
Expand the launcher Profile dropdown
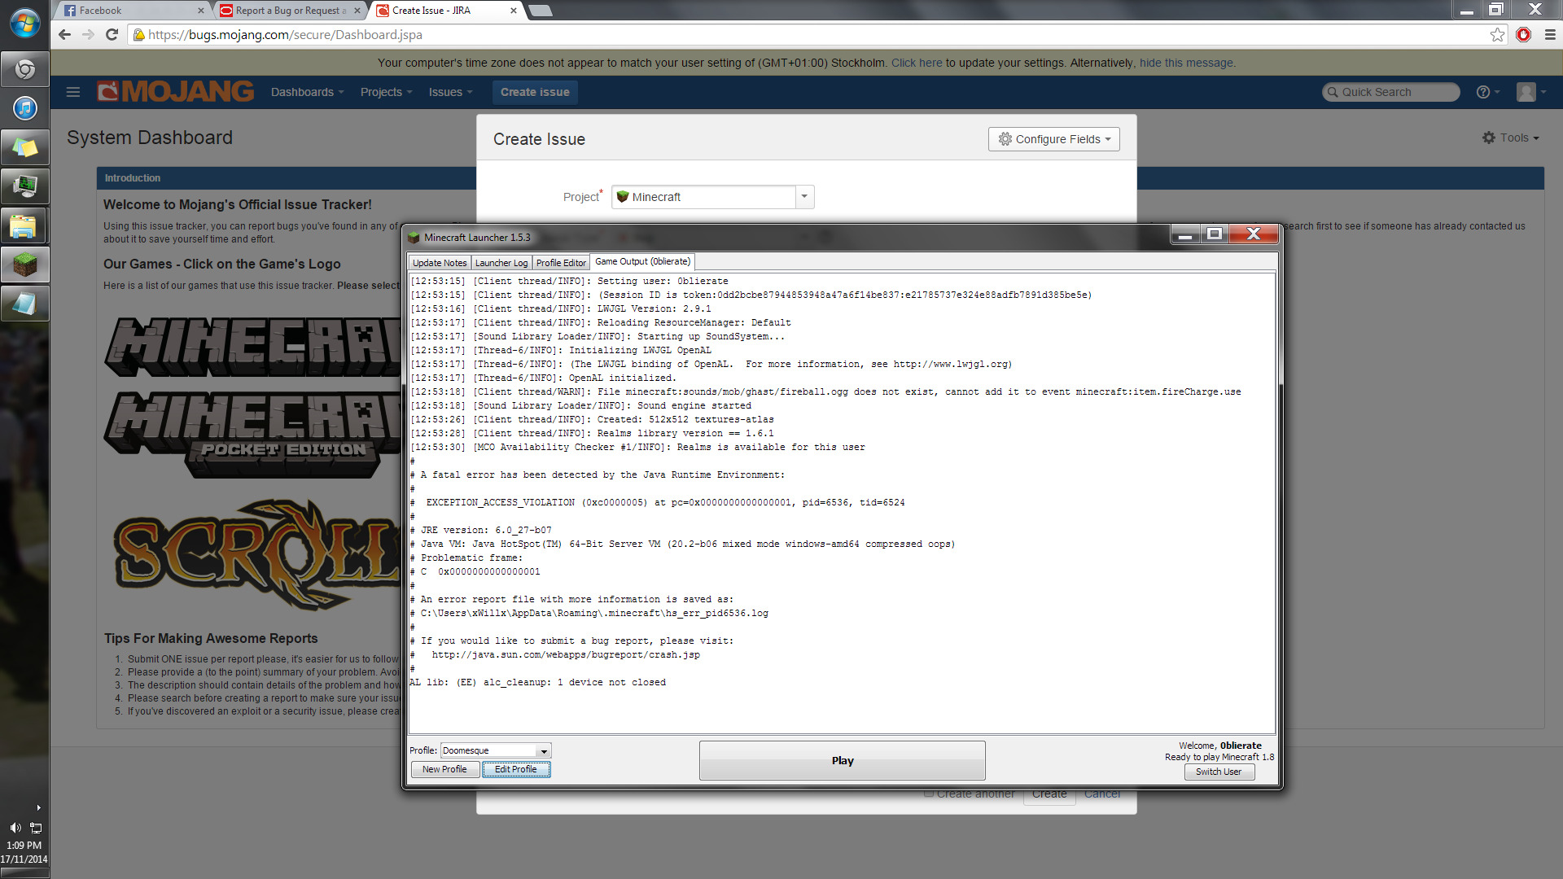(x=544, y=750)
